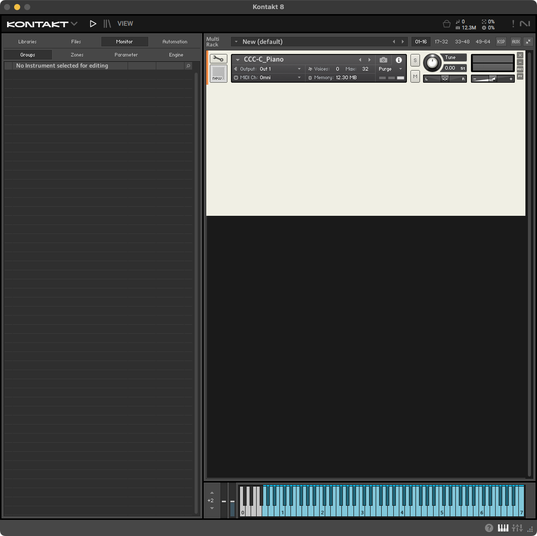Open the MIDI Ch Omni dropdown

click(x=280, y=78)
